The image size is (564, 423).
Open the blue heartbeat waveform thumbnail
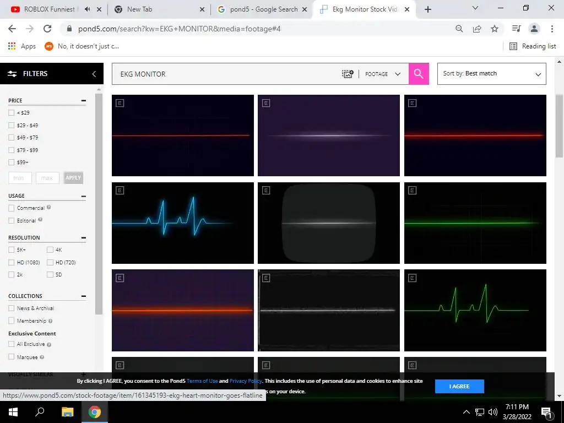pos(183,223)
